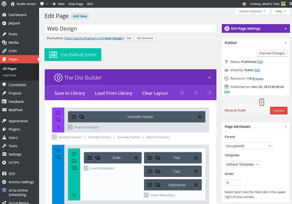Expand the Screen Options panel
Screen dimensions: 292x204
pos(252,11)
